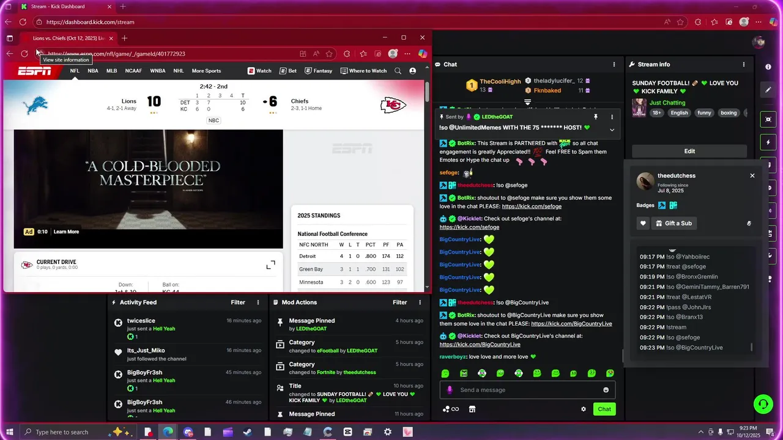Open ESPN search magnifier icon

(x=398, y=71)
